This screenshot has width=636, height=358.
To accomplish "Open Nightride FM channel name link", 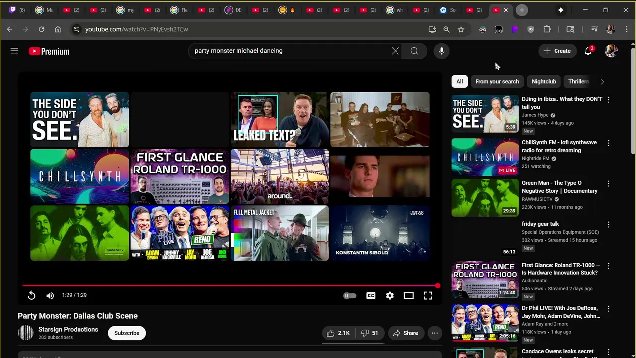I will pos(535,158).
